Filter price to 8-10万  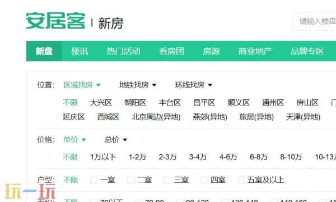coord(291,157)
